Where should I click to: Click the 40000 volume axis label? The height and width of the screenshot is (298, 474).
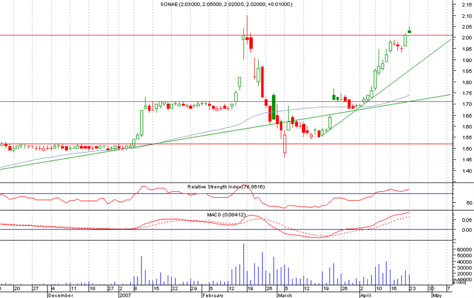coord(465,262)
